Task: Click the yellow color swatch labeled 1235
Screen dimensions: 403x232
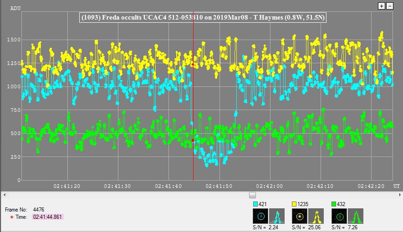Action: 294,205
